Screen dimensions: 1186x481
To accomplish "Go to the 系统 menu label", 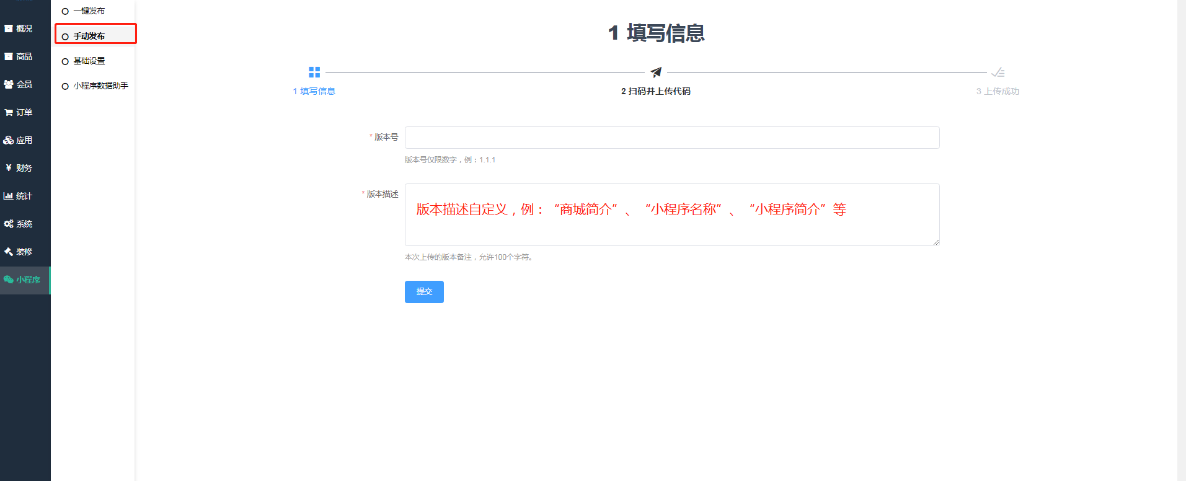I will (x=24, y=224).
